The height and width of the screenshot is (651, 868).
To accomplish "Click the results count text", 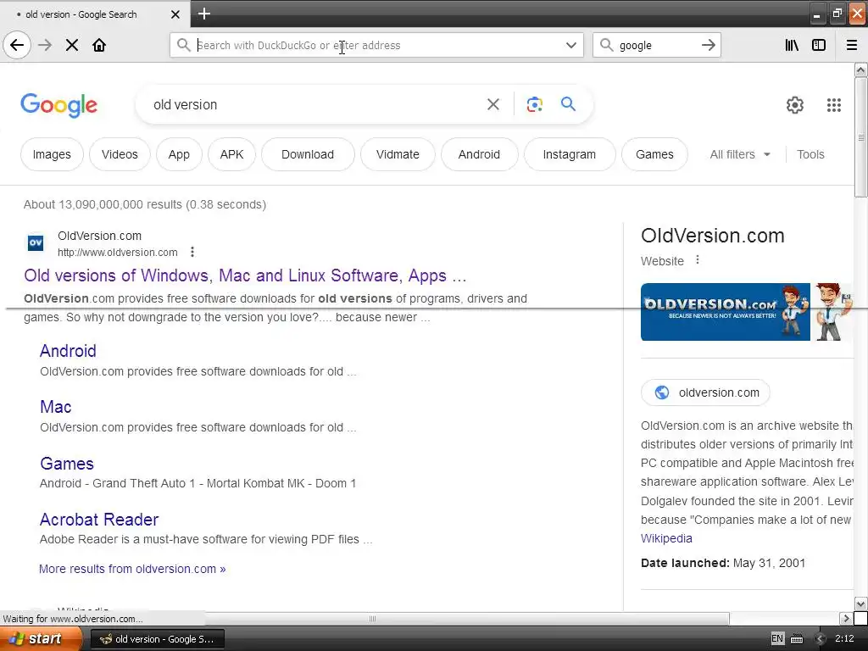I will 145,205.
